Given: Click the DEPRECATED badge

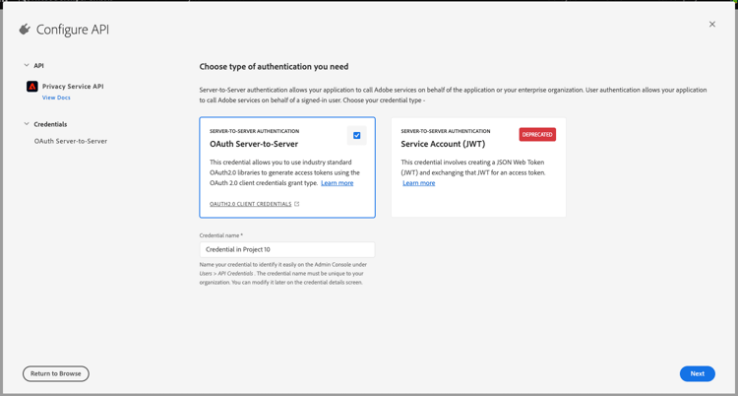Looking at the screenshot, I should (537, 134).
